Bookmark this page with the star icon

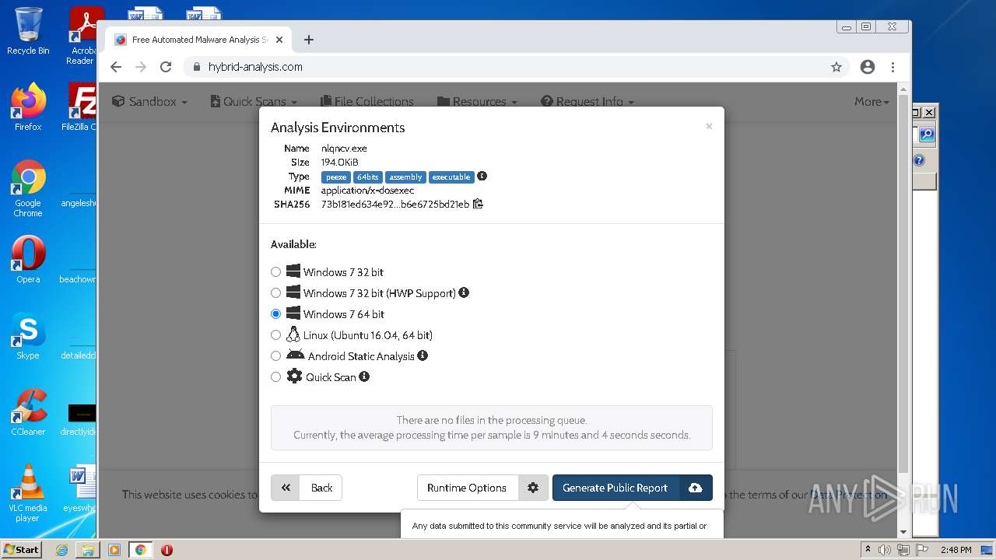coord(836,67)
